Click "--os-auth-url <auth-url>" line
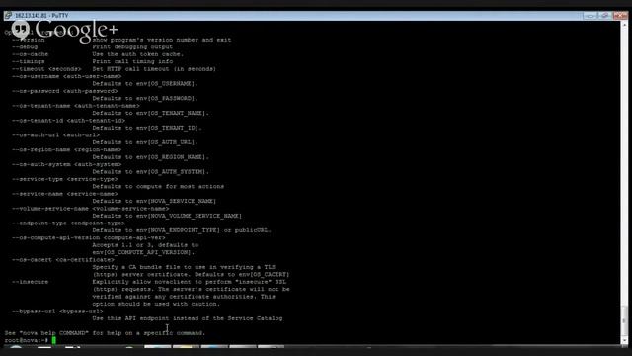Screen dimensions: 632x356 pos(55,134)
